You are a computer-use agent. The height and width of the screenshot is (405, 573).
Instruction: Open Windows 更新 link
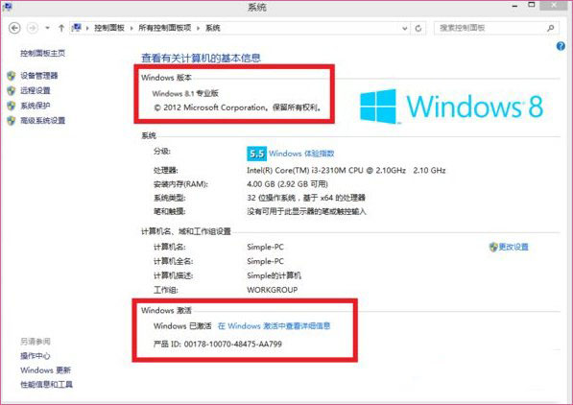pyautogui.click(x=46, y=369)
